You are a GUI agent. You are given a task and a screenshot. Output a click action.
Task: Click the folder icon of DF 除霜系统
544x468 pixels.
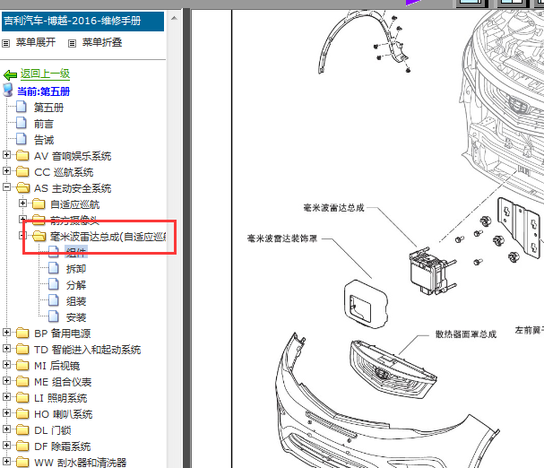[22, 446]
